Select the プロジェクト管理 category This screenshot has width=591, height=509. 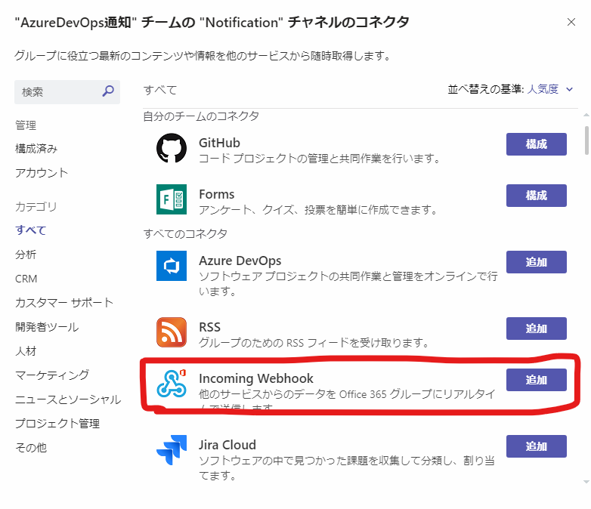pyautogui.click(x=57, y=424)
